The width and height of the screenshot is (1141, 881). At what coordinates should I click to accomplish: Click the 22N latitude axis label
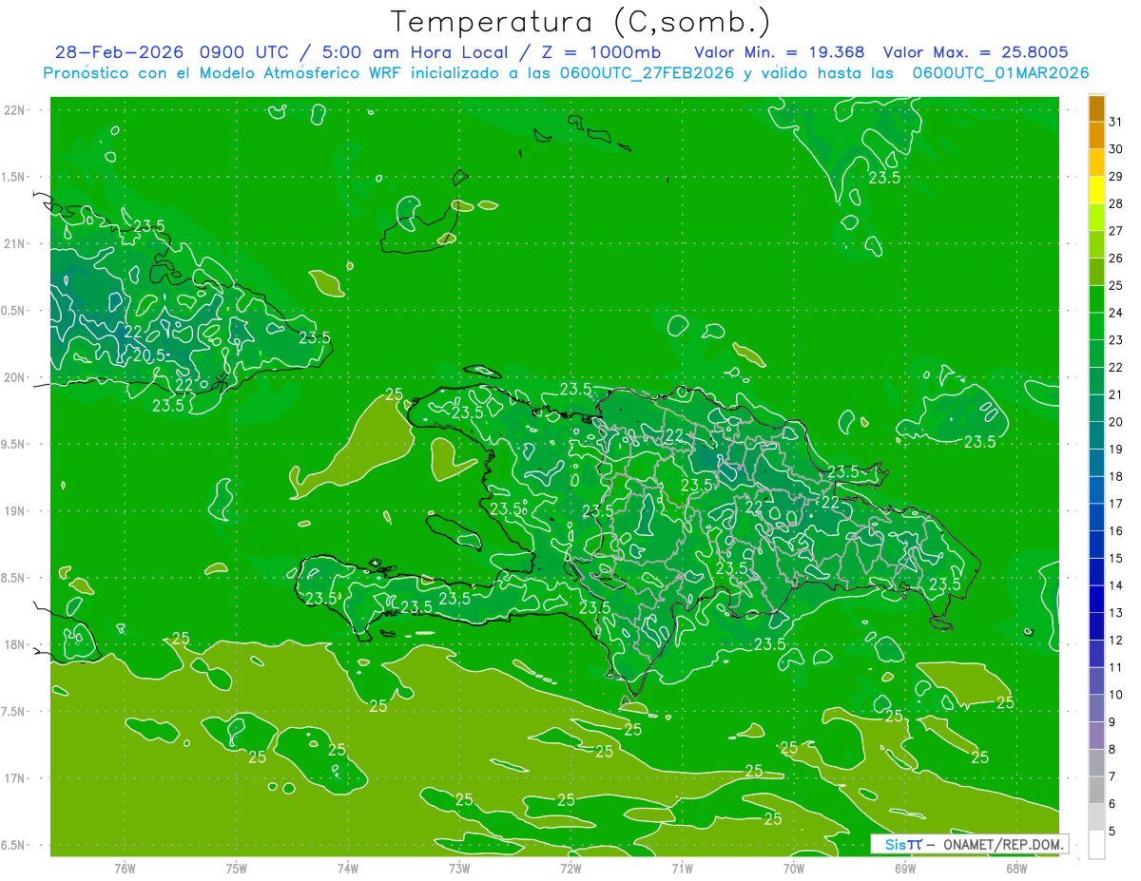click(x=14, y=110)
